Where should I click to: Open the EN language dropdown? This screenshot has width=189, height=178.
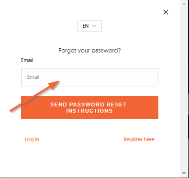[89, 26]
